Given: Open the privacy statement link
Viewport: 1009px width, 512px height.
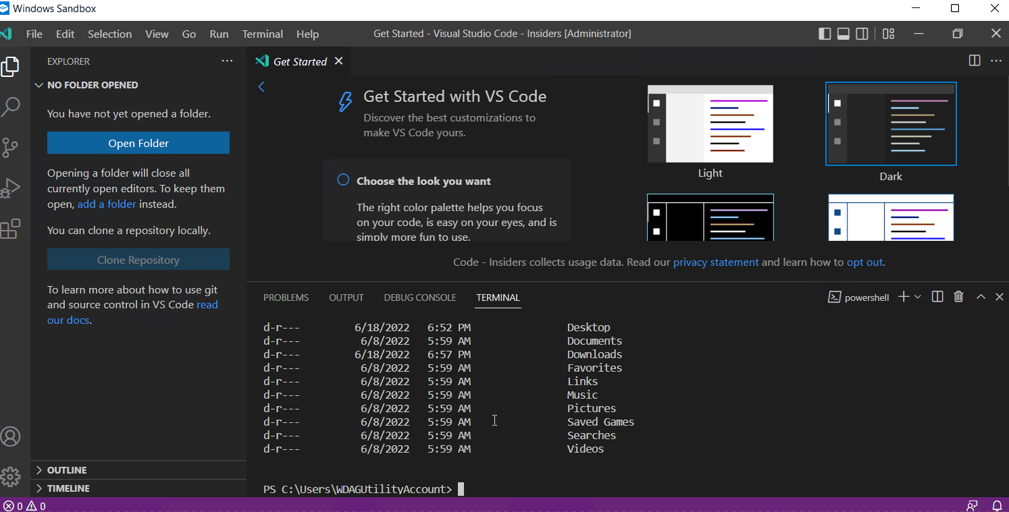Looking at the screenshot, I should click(x=716, y=262).
